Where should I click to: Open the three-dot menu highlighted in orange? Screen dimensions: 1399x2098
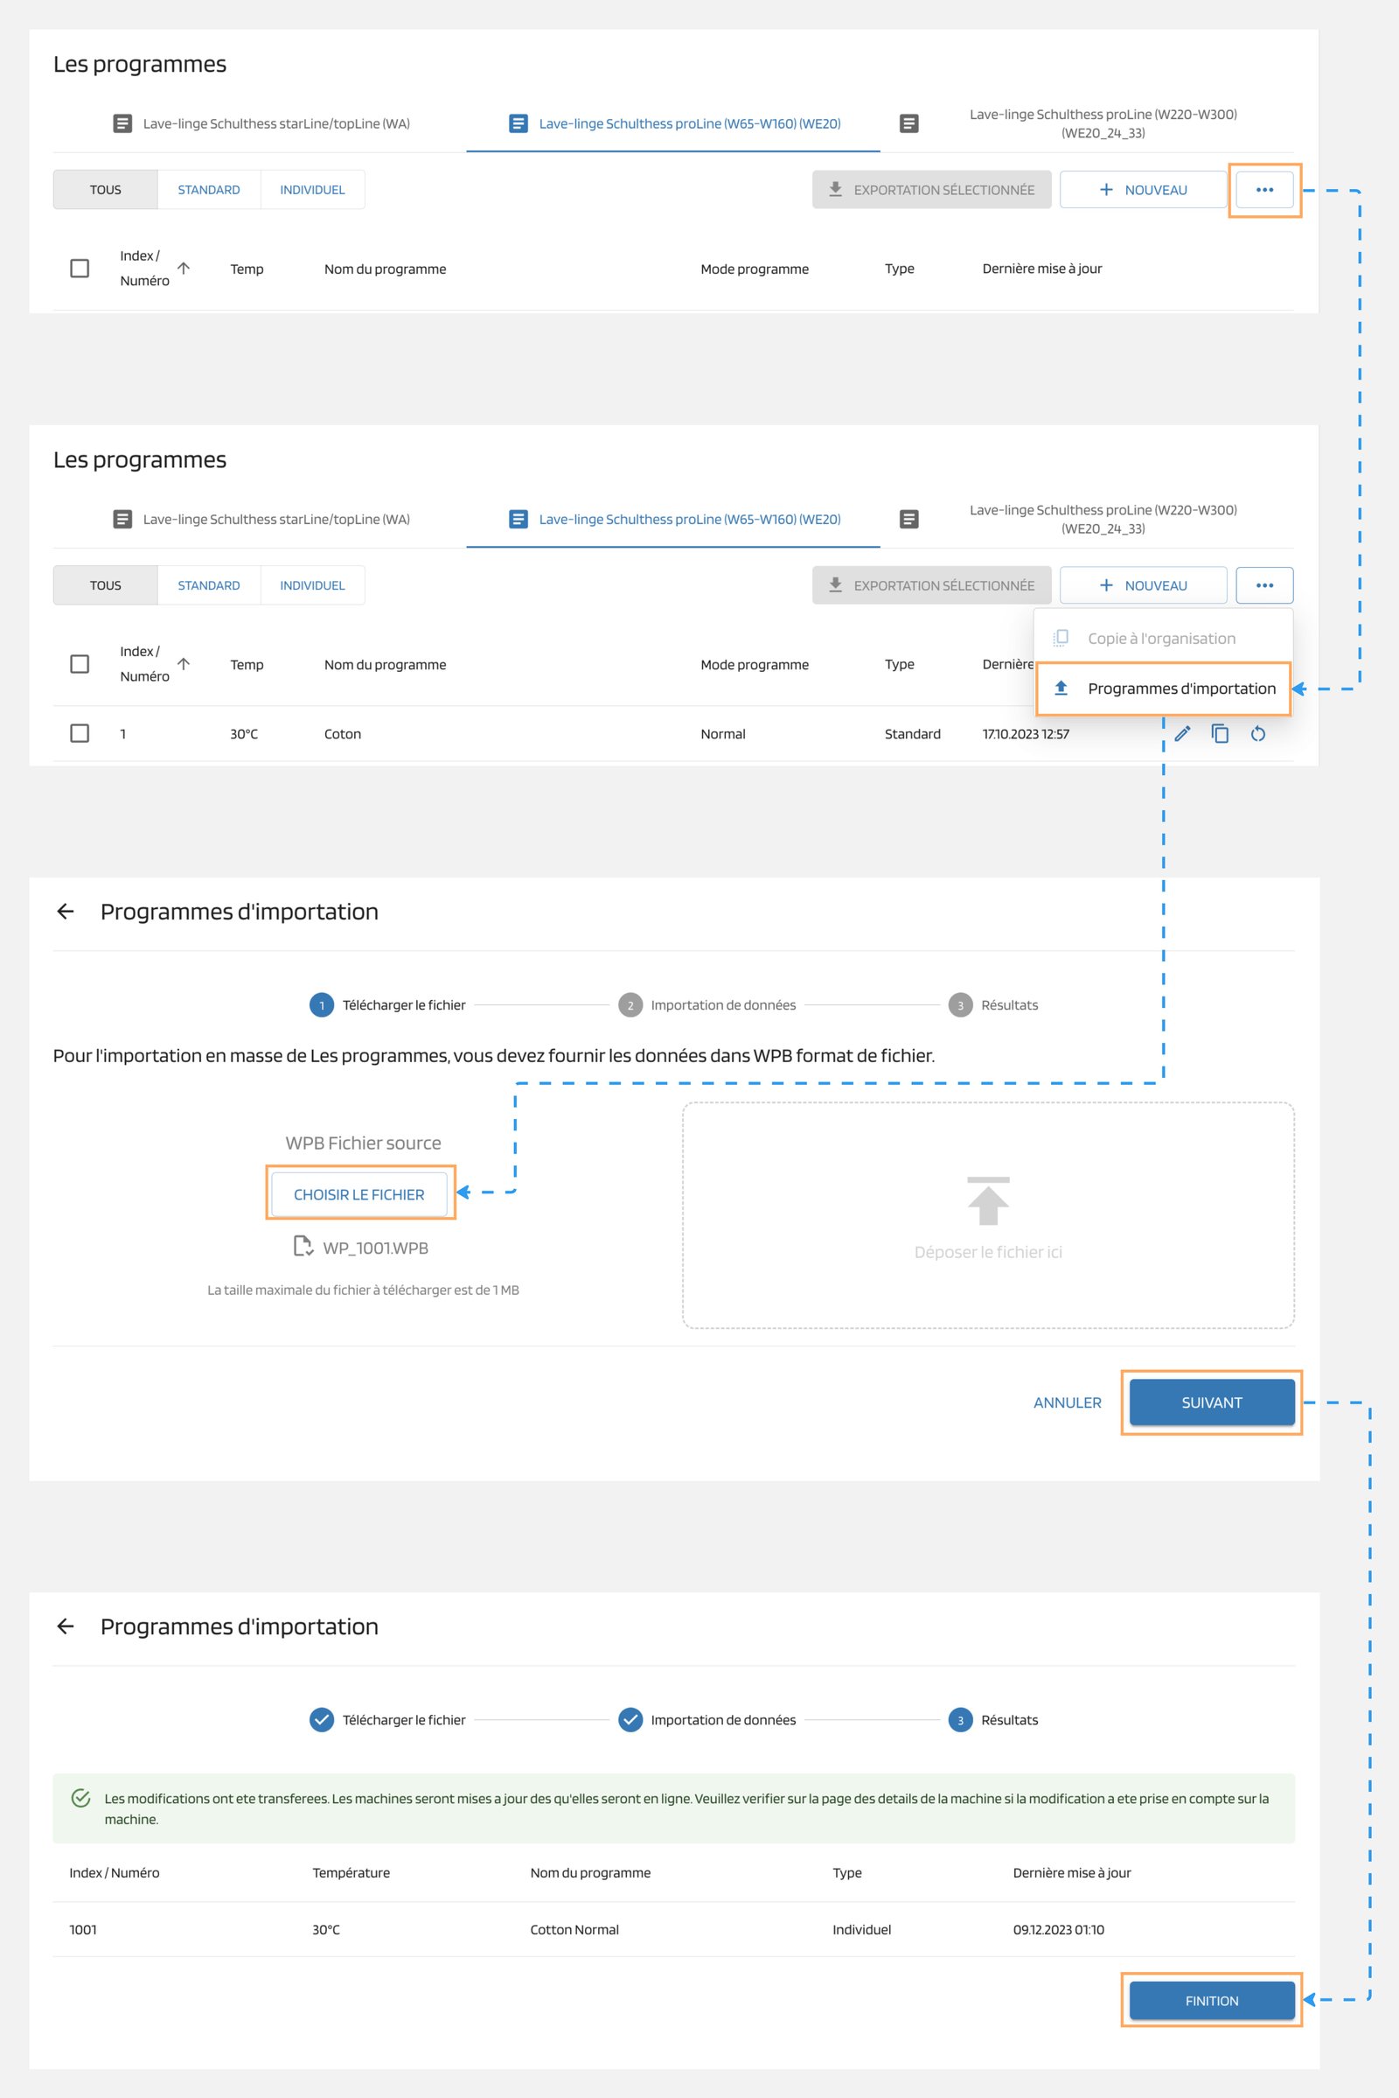pos(1264,189)
